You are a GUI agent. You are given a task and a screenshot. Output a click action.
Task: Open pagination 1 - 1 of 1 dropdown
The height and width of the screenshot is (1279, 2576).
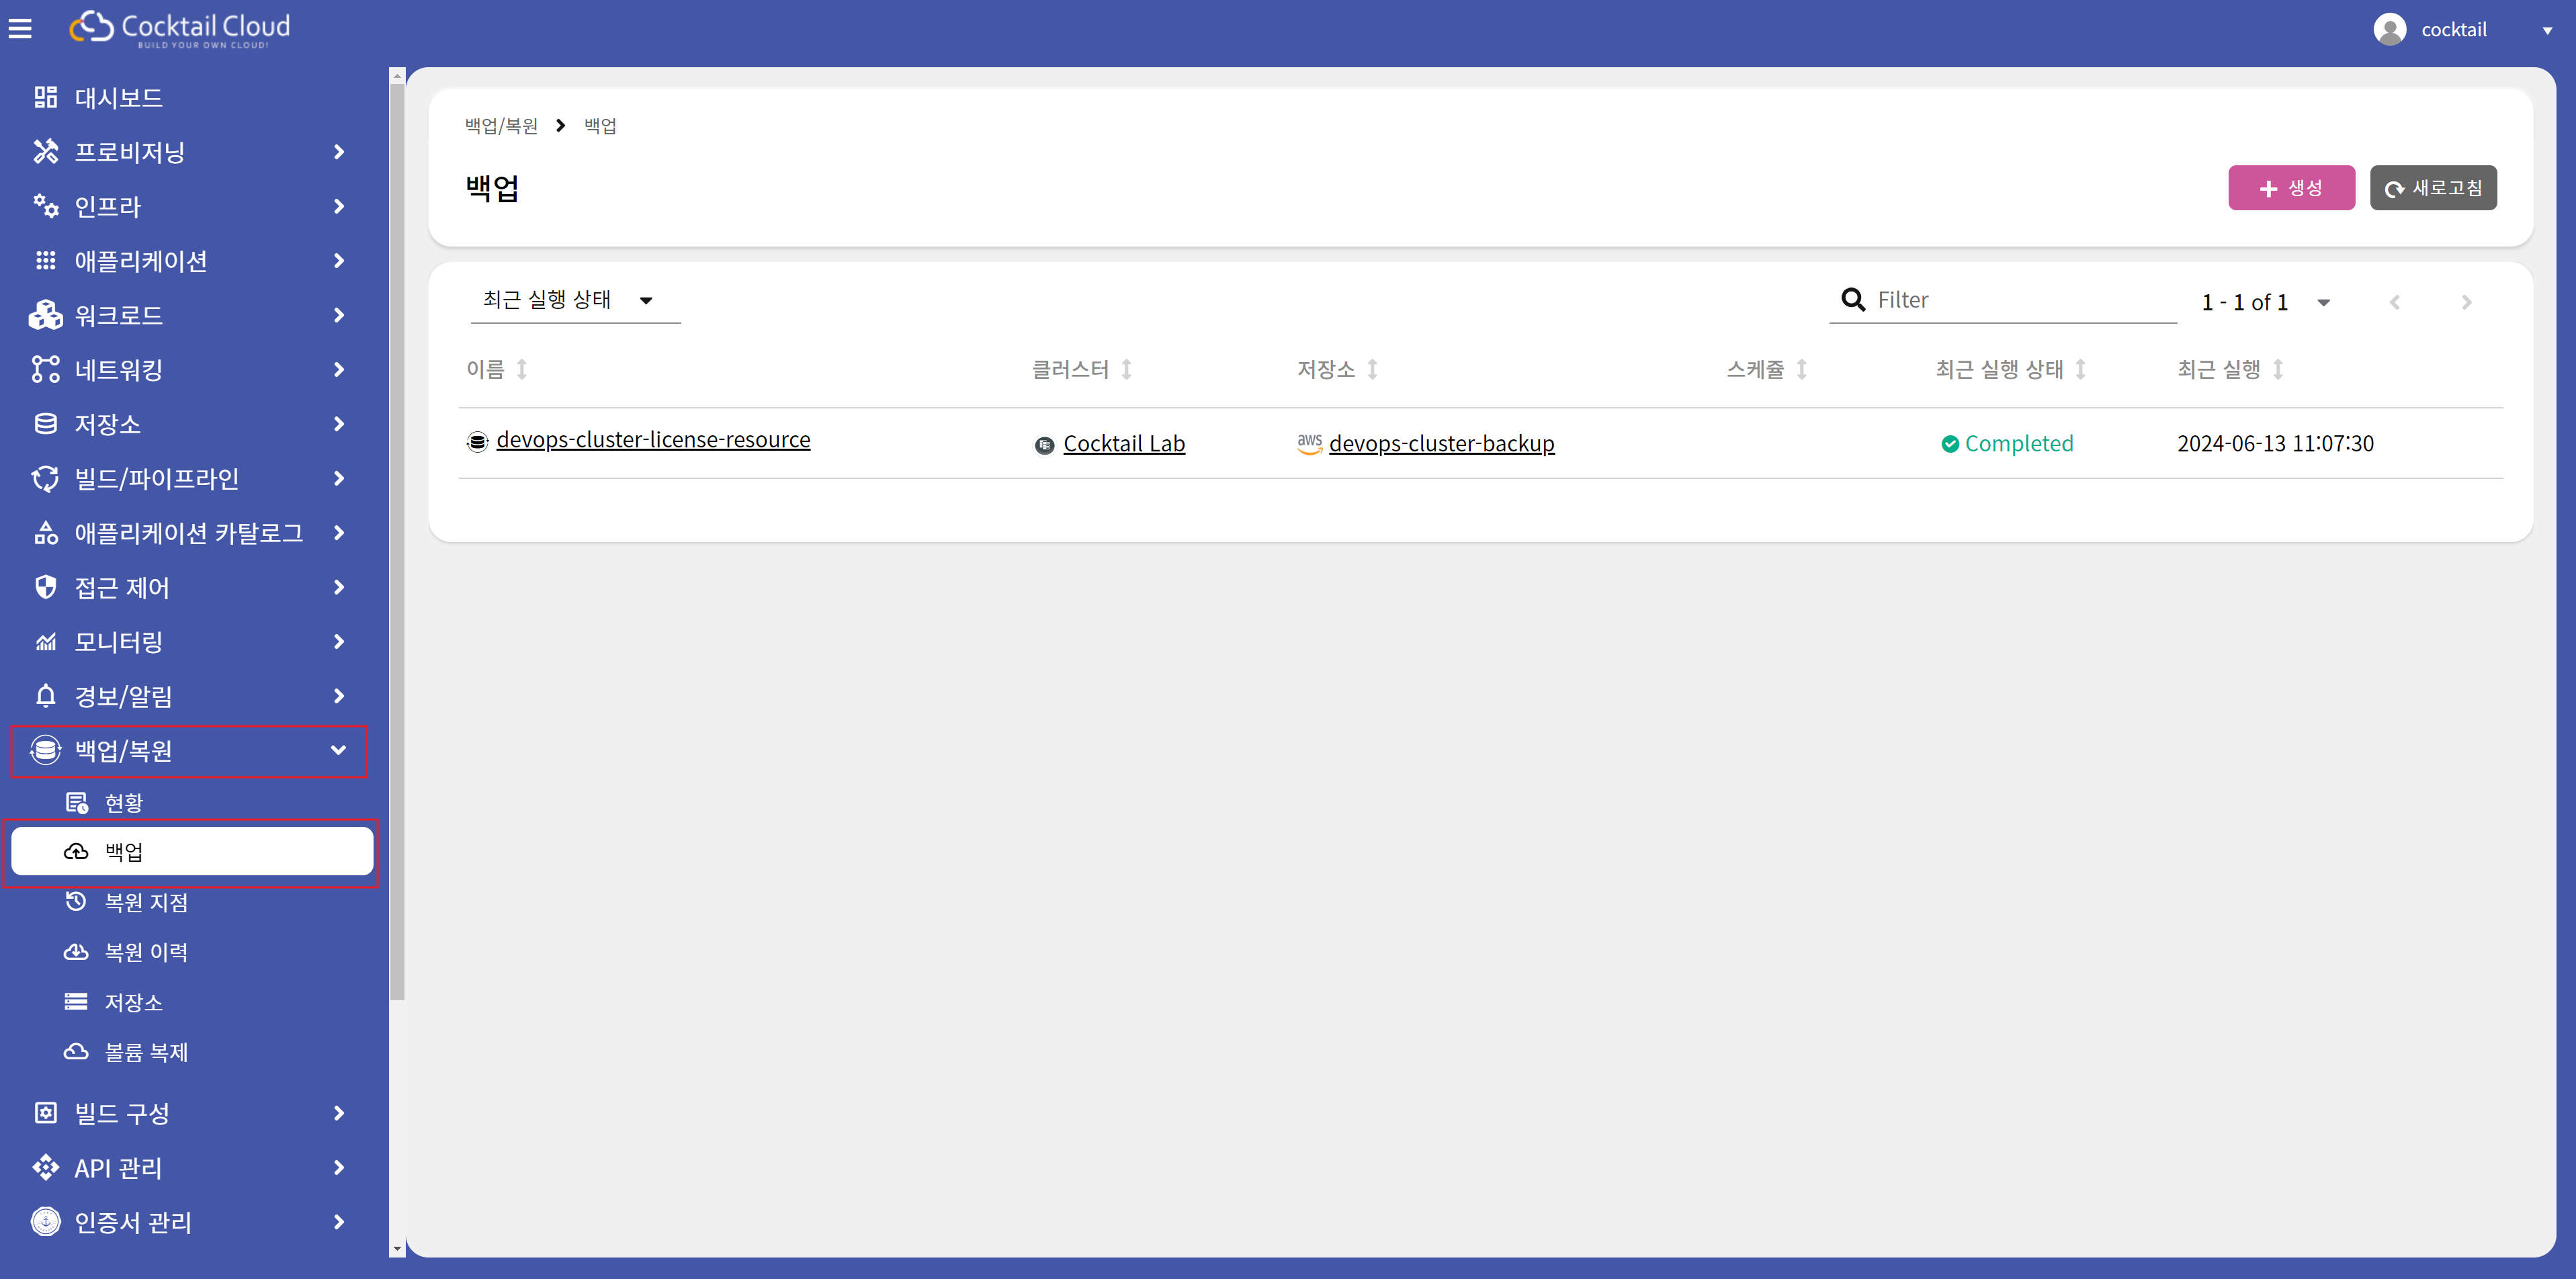tap(2323, 302)
